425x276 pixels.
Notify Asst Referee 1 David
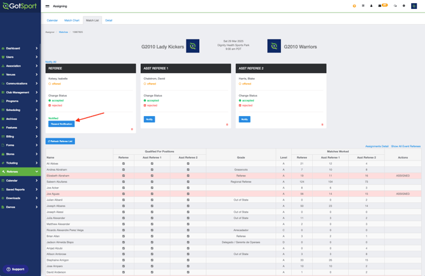[x=149, y=119]
